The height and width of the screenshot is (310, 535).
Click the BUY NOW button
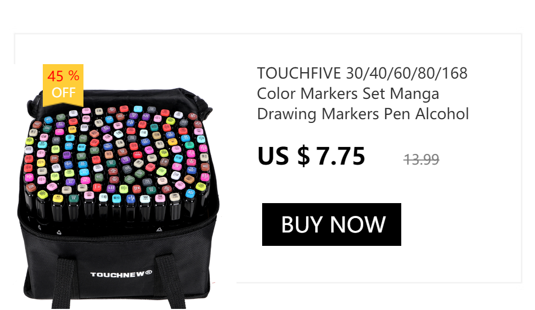click(331, 224)
